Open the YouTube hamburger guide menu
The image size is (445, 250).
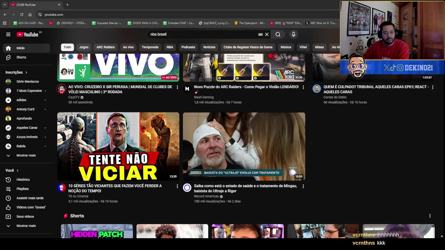pos(8,34)
